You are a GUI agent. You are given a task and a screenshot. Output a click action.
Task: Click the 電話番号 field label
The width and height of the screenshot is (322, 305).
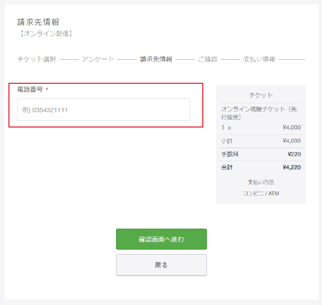(x=30, y=89)
